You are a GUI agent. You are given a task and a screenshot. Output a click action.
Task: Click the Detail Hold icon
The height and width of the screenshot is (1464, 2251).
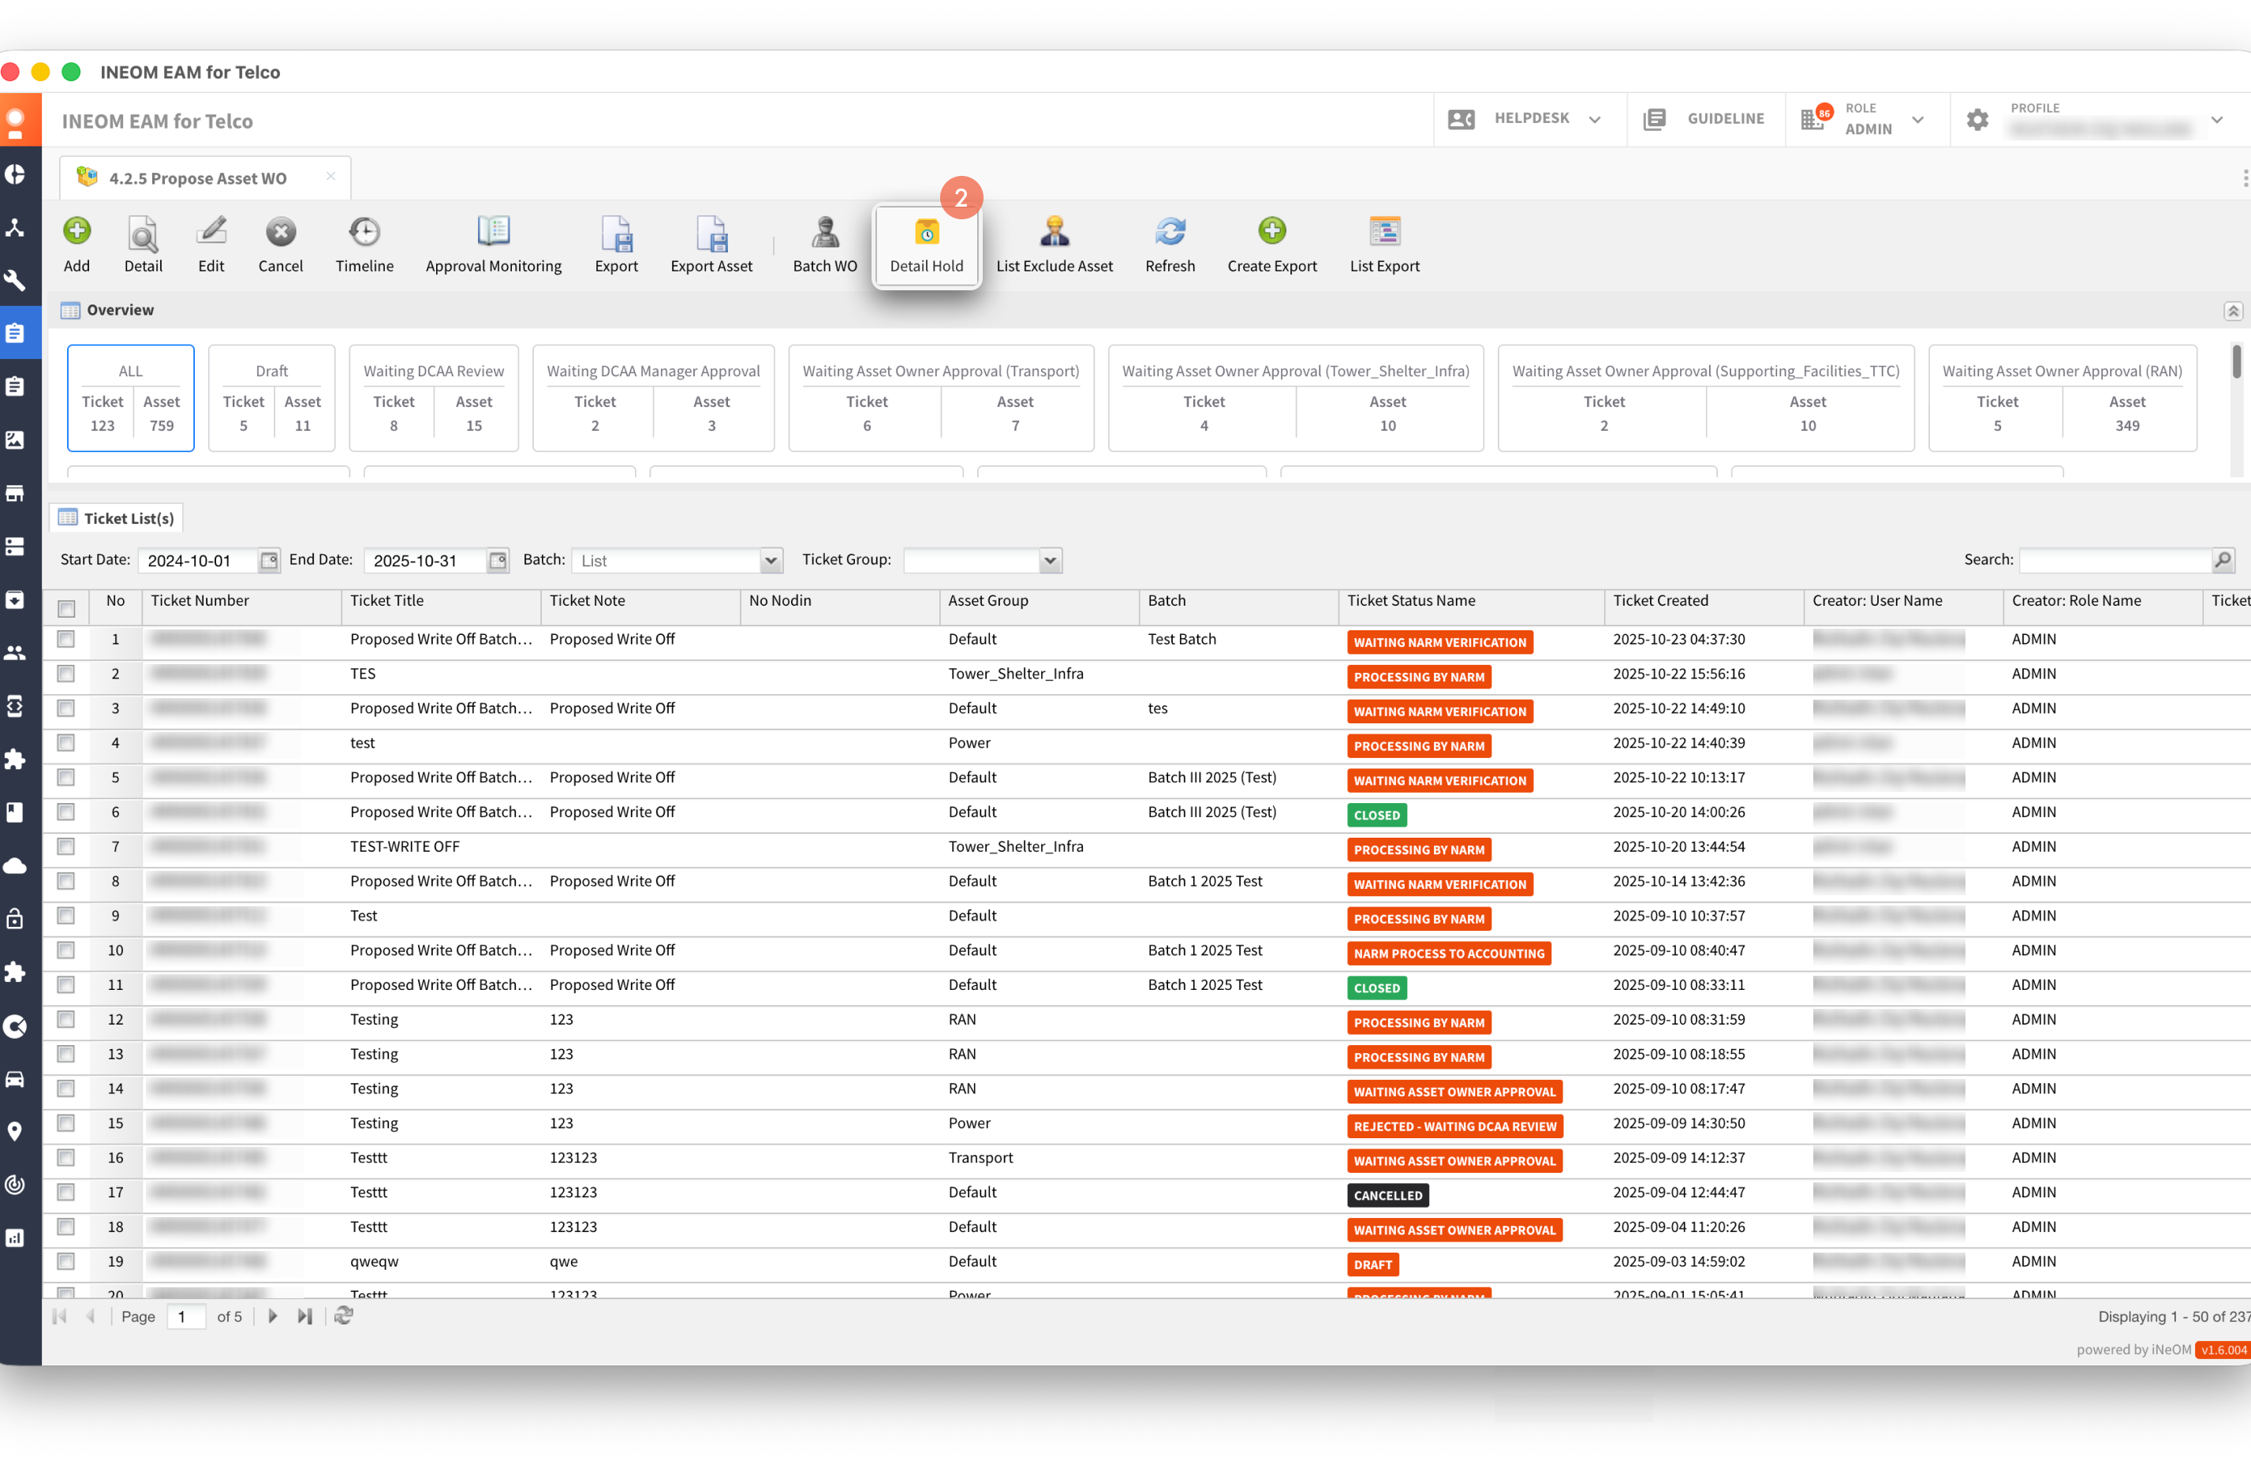point(926,232)
